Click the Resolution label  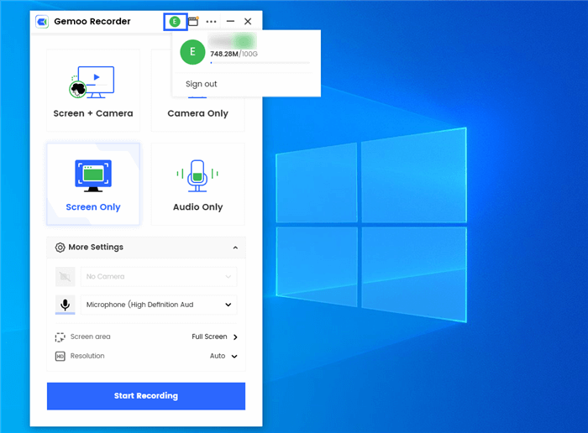tap(87, 356)
